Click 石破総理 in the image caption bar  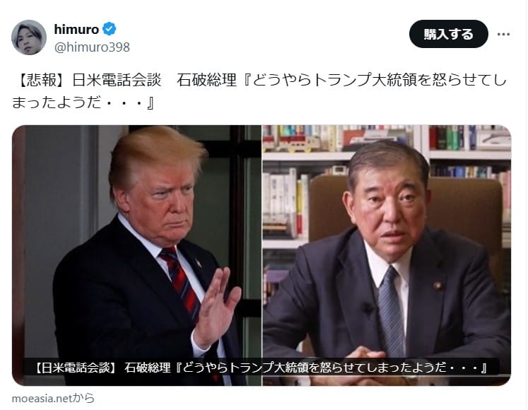148,367
